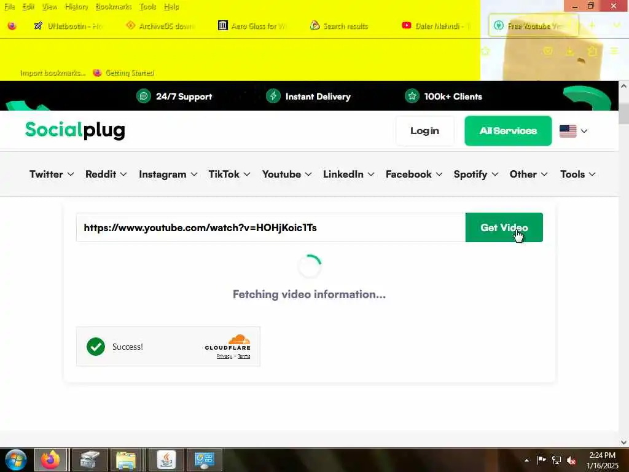Click the YouTube URL input field
This screenshot has width=629, height=472.
(271, 227)
